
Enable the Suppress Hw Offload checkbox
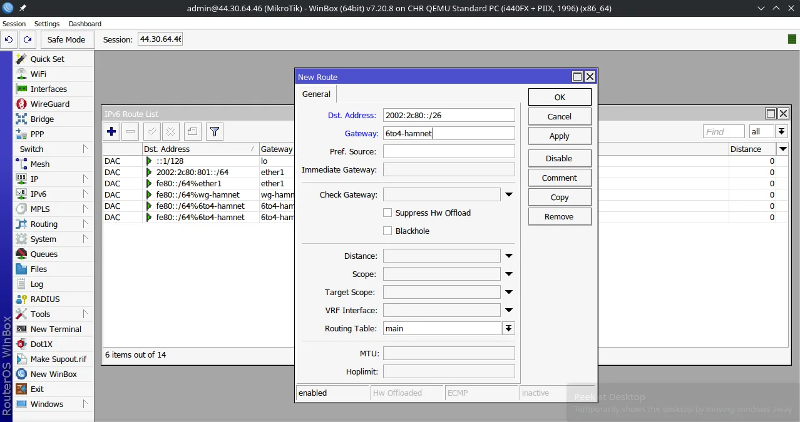[387, 213]
